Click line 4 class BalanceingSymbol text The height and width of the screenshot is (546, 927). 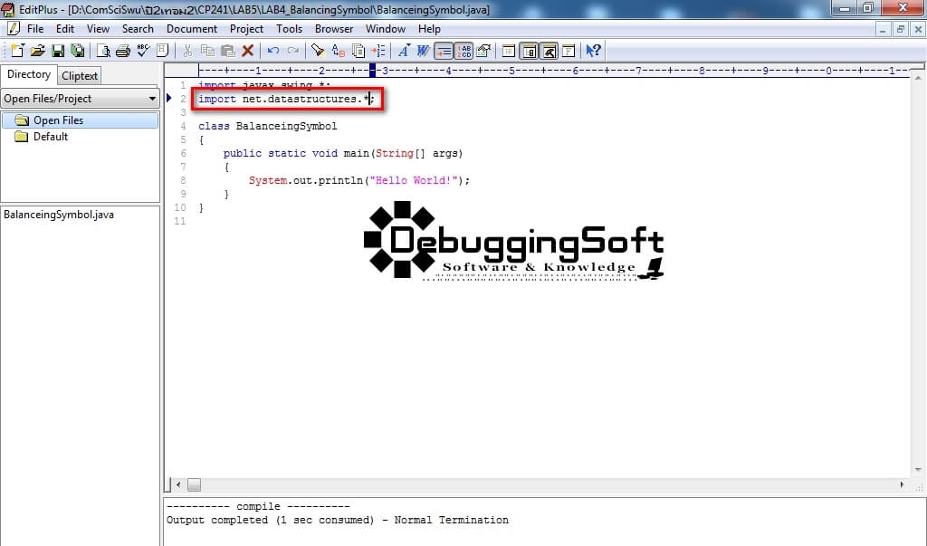pyautogui.click(x=267, y=126)
